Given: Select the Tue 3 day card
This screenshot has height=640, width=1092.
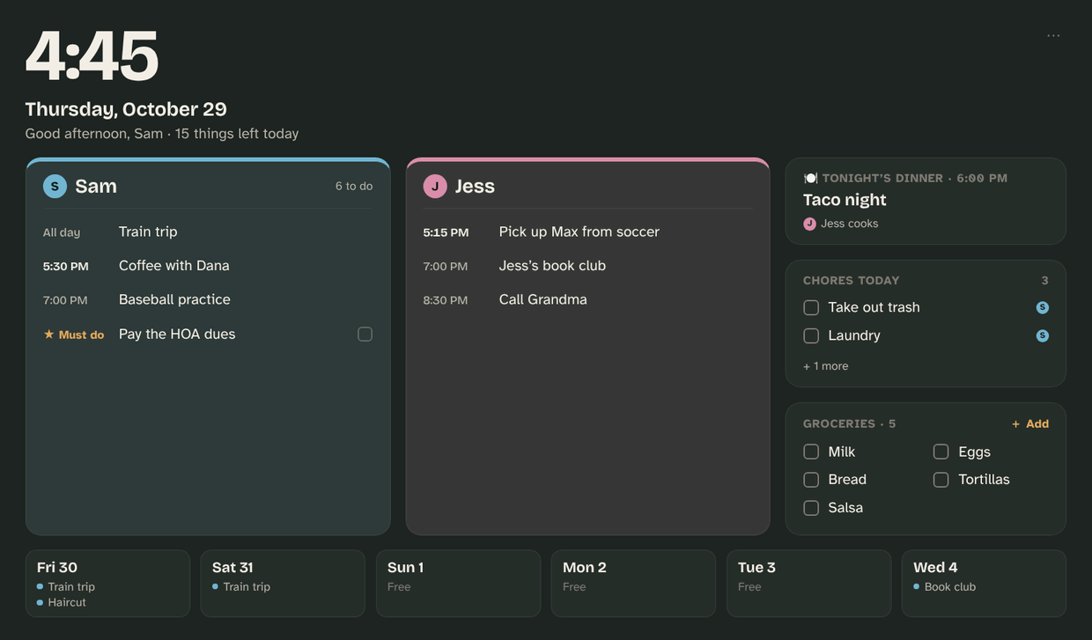Looking at the screenshot, I should [x=808, y=584].
